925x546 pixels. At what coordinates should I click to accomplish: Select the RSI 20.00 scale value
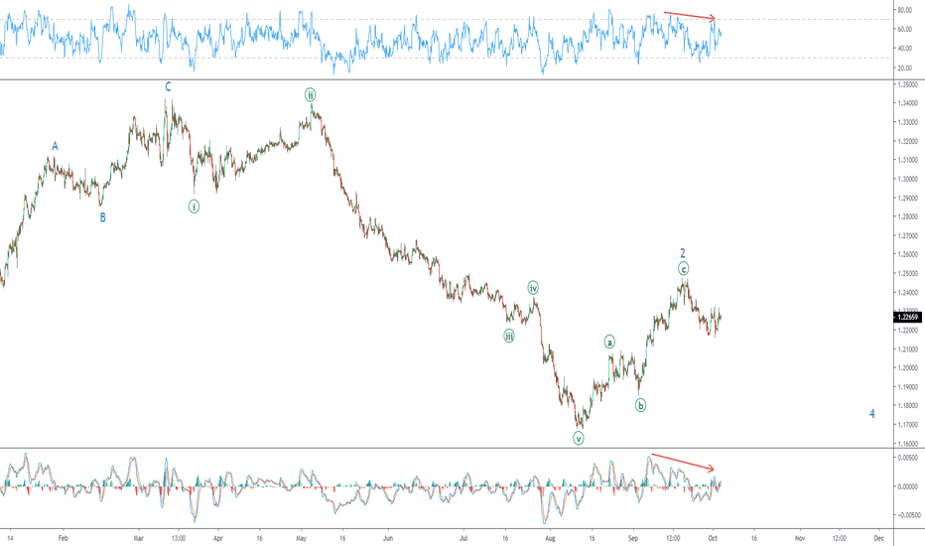coord(905,68)
